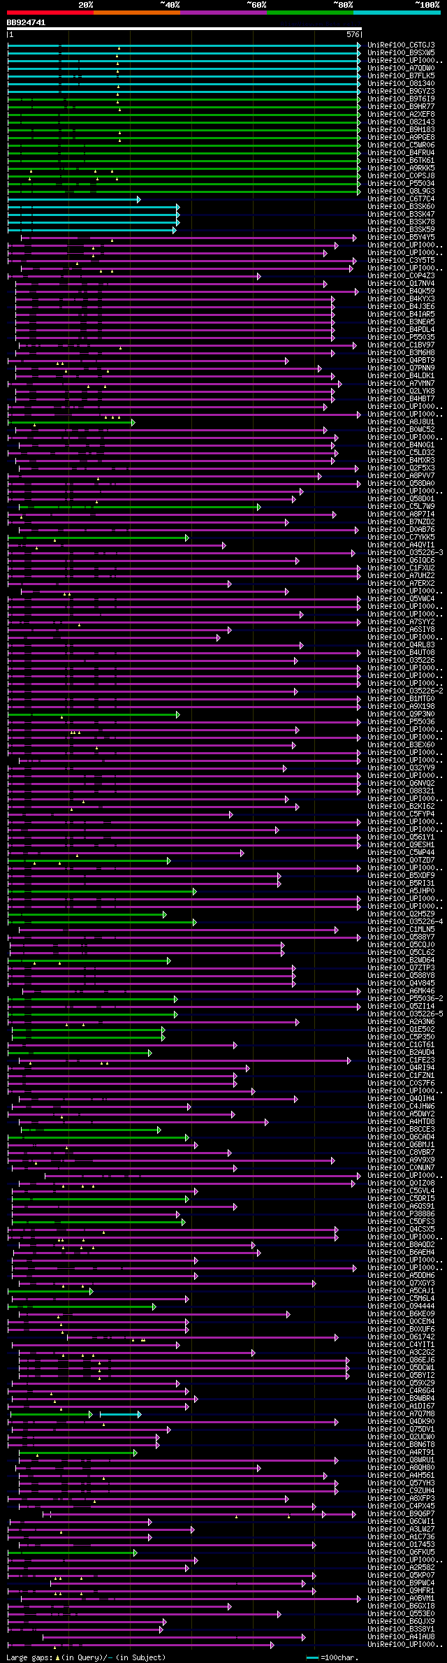The image size is (447, 1663).
Task: Open hit UniRef100_C6T7C4
Action: (x=401, y=199)
